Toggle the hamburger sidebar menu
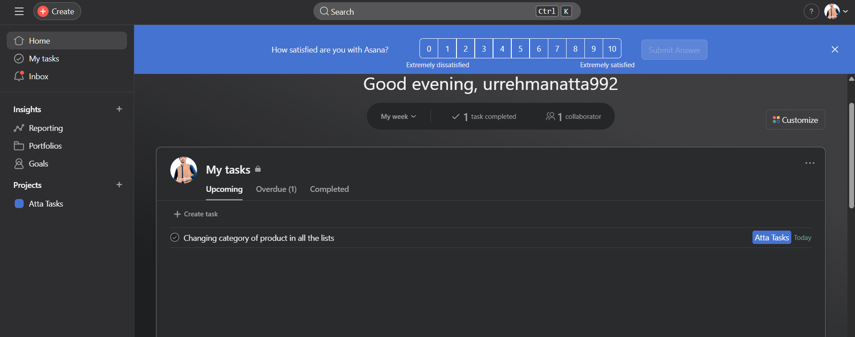Screen dimensions: 855x337 tap(19, 12)
